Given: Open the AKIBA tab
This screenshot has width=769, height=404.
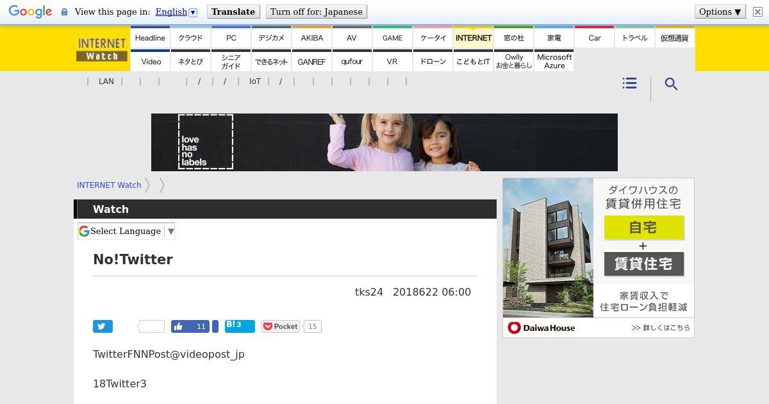Looking at the screenshot, I should [x=311, y=37].
